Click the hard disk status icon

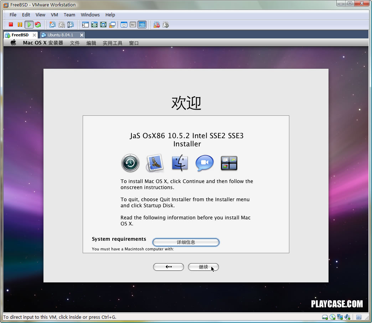click(325, 317)
